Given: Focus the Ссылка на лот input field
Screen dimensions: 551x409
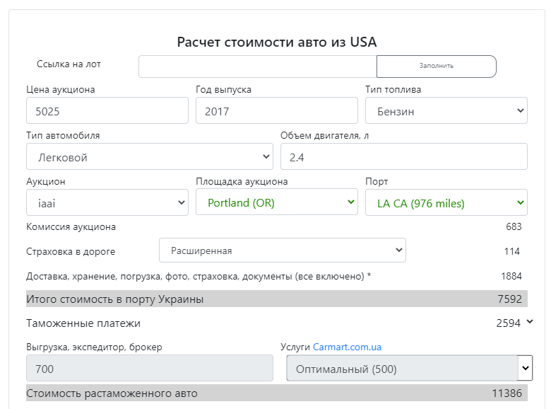Looking at the screenshot, I should (x=258, y=67).
